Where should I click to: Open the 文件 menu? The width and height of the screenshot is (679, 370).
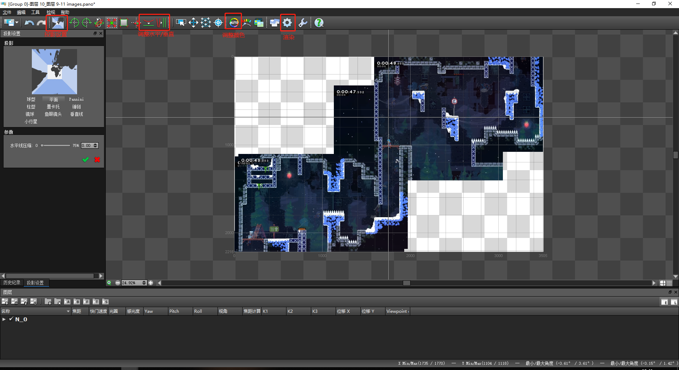(x=7, y=12)
